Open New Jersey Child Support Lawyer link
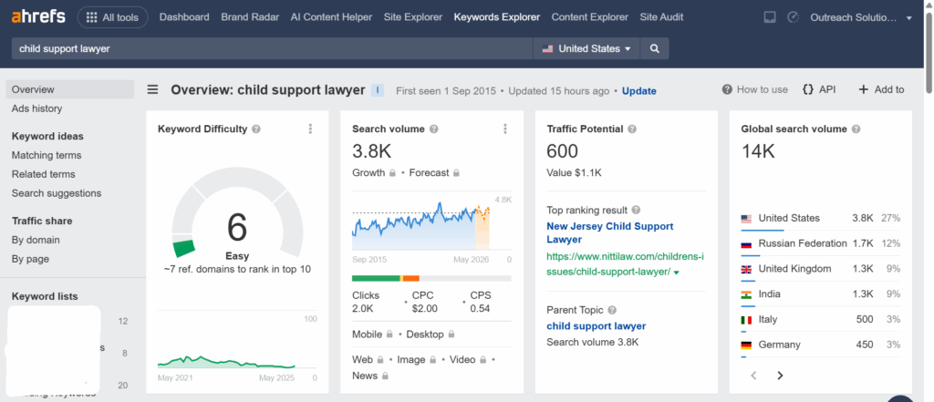 (x=610, y=232)
